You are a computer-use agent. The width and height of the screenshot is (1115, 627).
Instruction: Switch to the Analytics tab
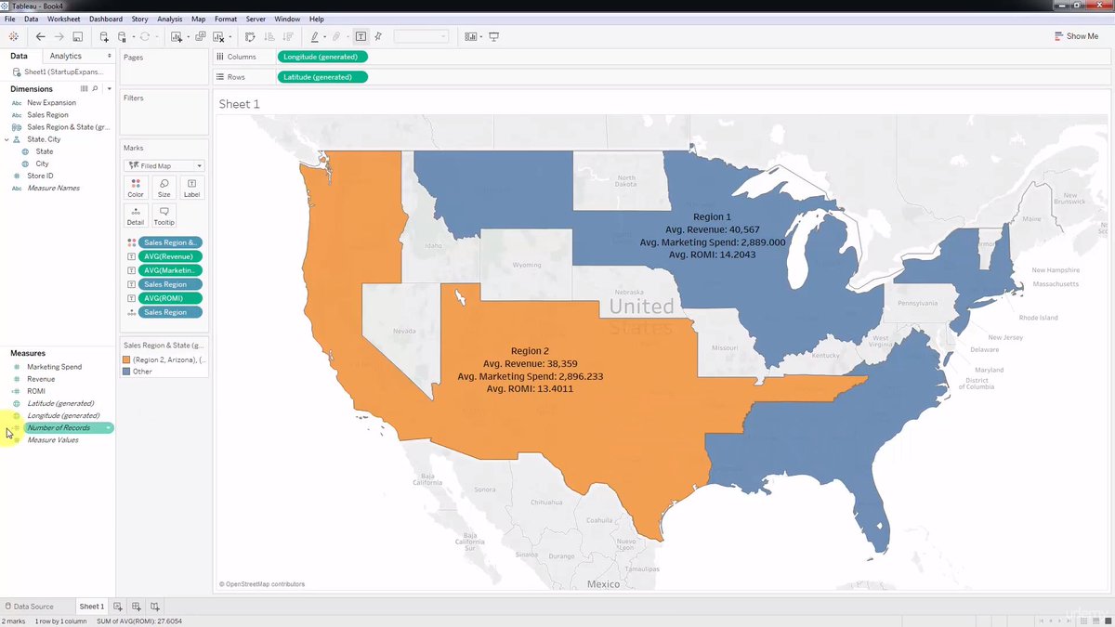tap(66, 57)
